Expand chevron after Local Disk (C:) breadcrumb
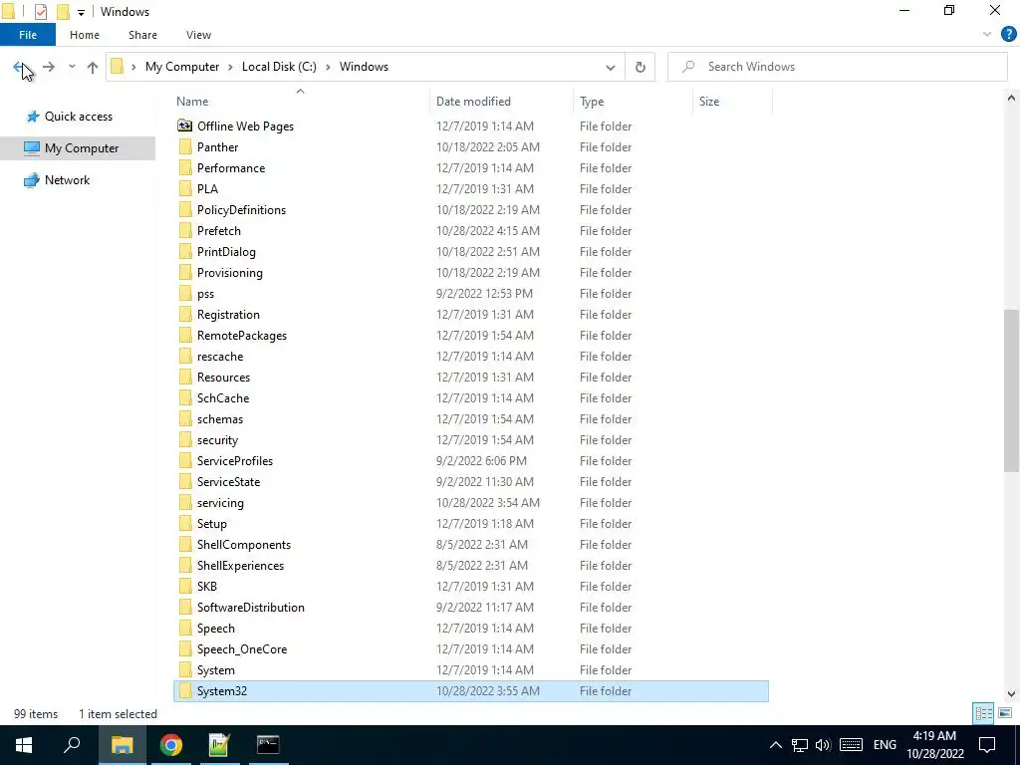Screen dimensions: 1020x765 point(328,67)
